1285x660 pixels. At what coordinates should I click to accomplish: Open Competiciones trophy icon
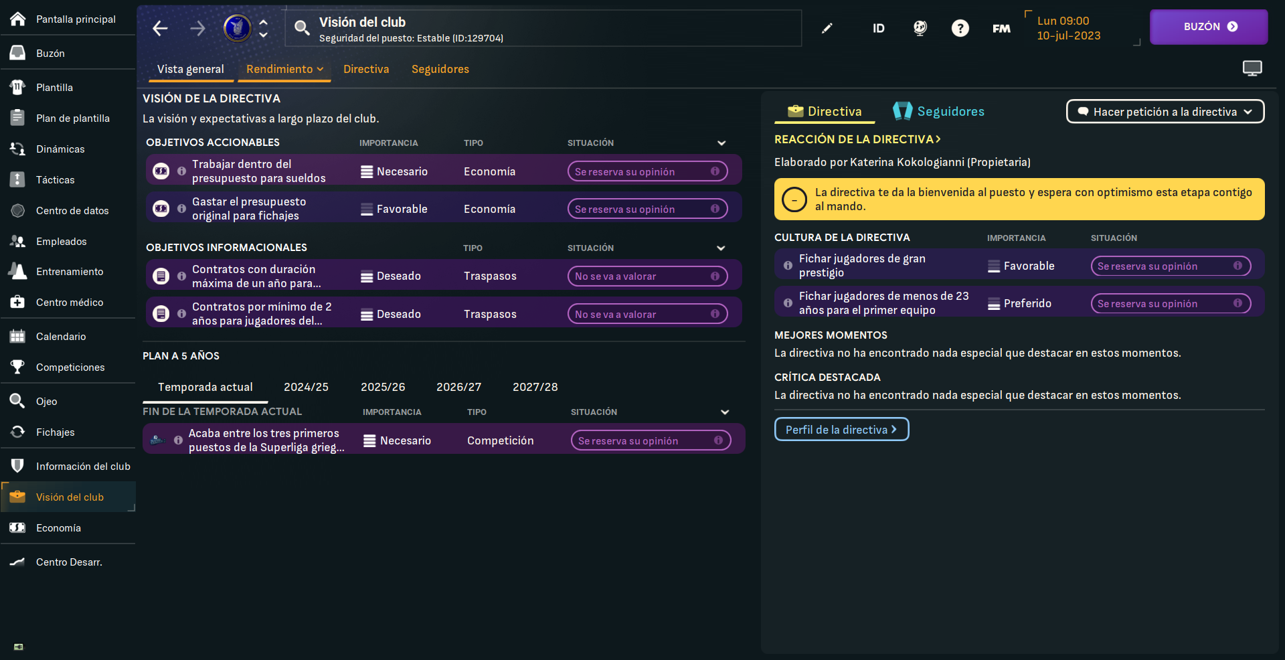(x=18, y=367)
